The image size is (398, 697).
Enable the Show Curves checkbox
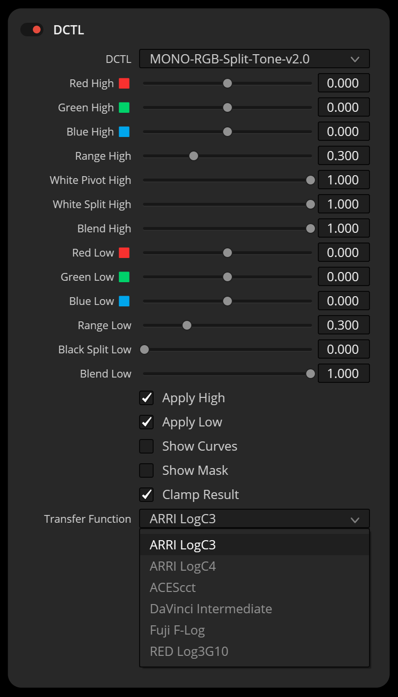[x=146, y=446]
